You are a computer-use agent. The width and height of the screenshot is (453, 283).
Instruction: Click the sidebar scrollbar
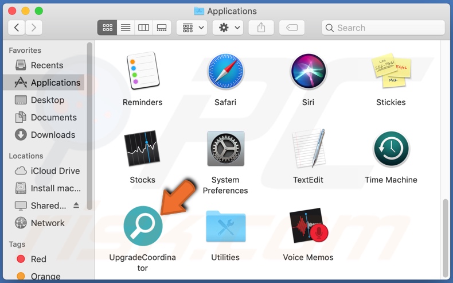tap(89, 126)
